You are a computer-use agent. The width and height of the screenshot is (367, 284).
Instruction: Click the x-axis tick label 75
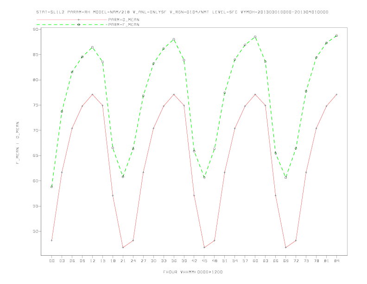click(x=306, y=261)
